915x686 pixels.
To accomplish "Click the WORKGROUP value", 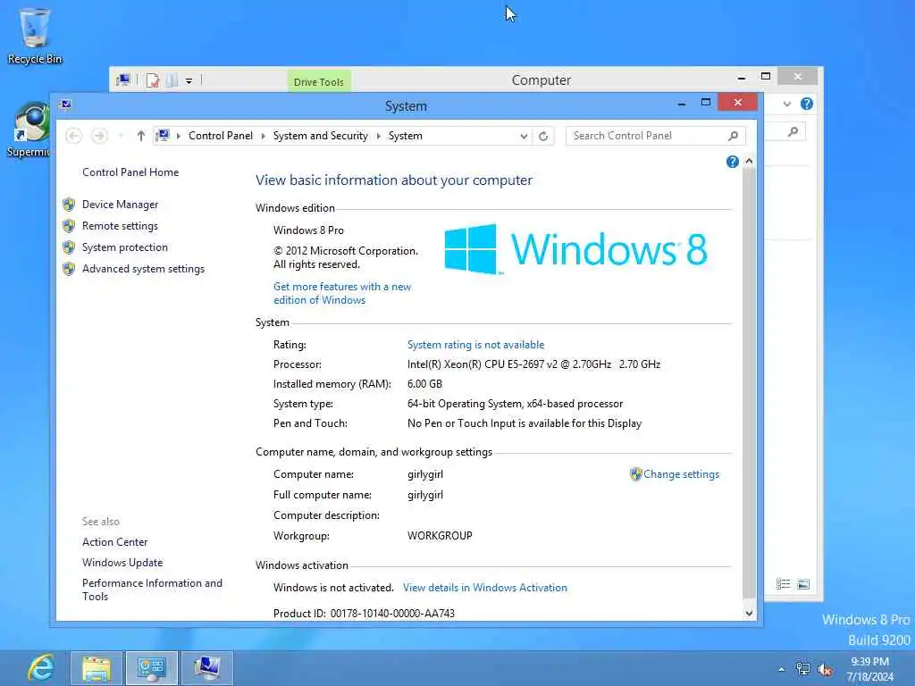I will [x=440, y=536].
